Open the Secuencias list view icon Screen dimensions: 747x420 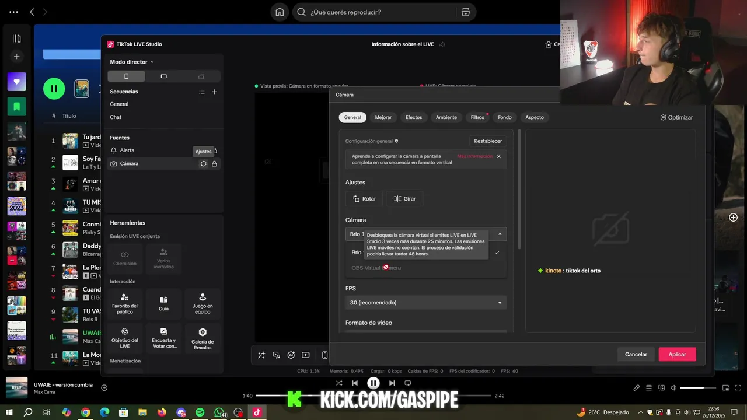(202, 92)
